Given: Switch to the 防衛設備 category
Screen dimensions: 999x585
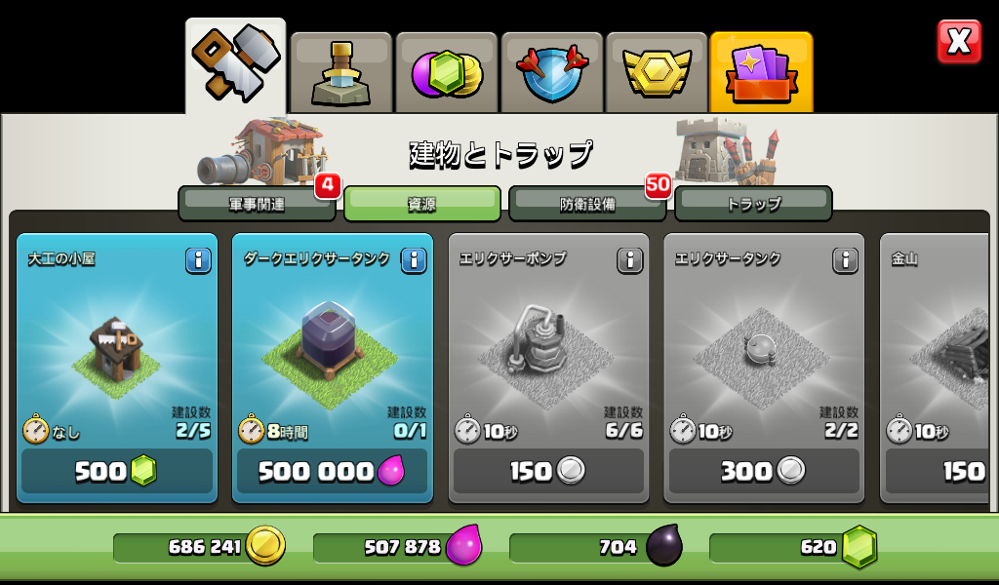Looking at the screenshot, I should click(587, 204).
